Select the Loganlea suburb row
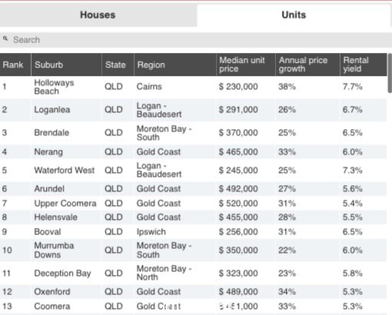The image size is (392, 315). tap(194, 110)
